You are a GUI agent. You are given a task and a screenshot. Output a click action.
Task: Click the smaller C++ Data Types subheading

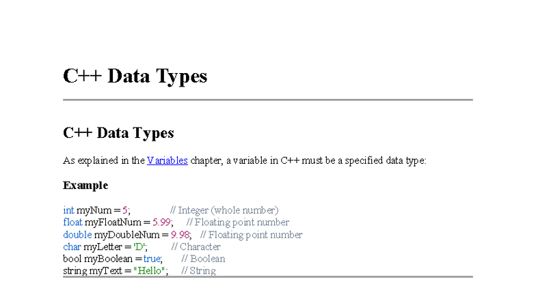118,132
